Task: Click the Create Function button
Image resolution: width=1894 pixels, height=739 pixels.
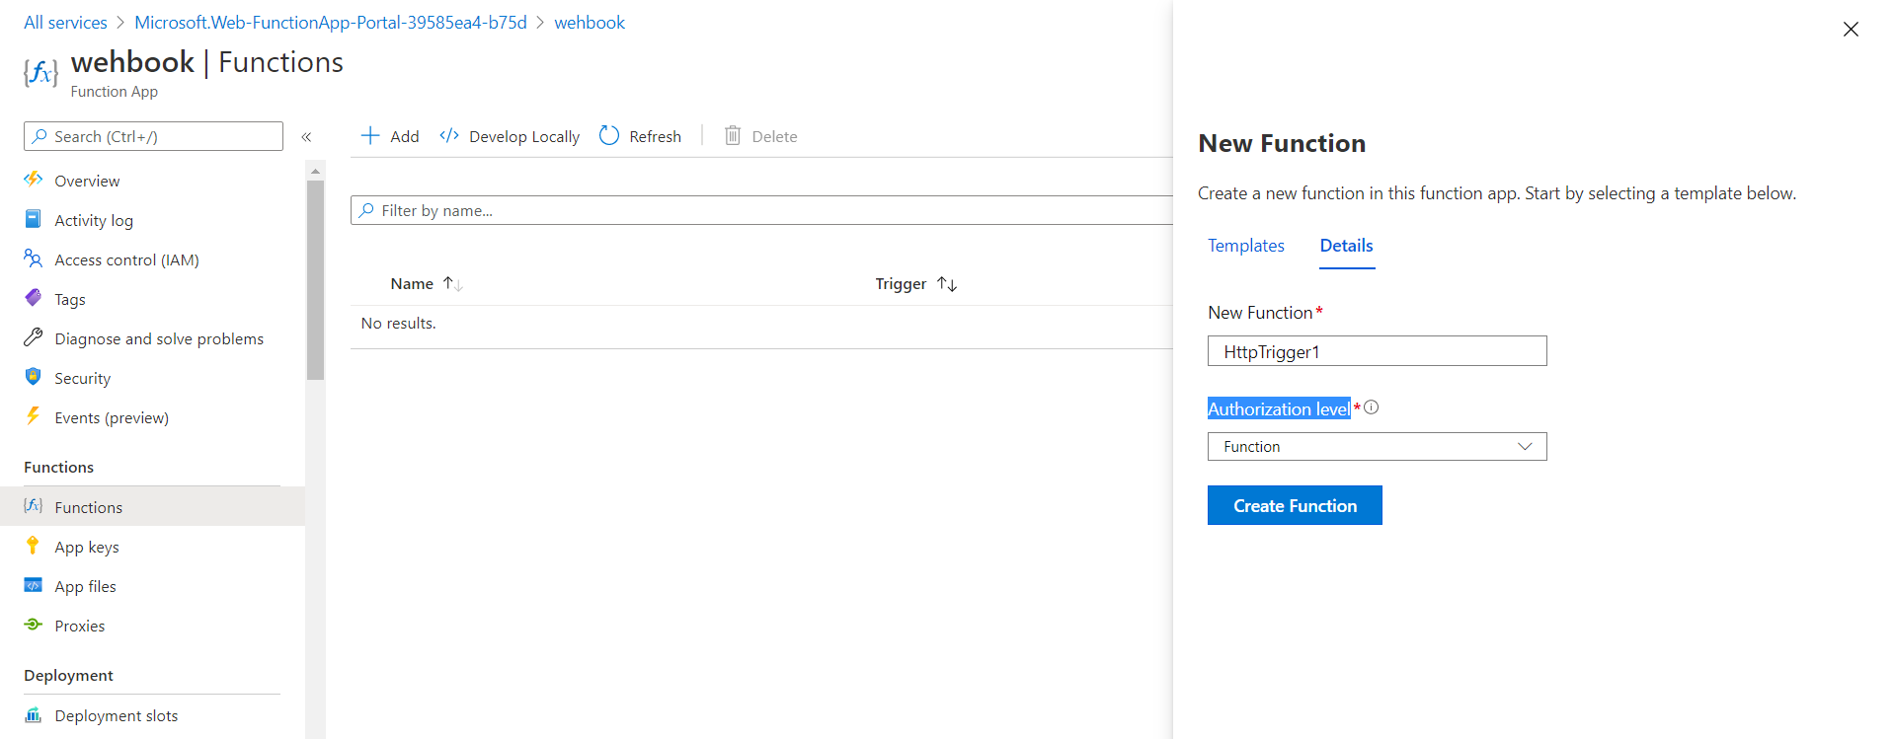Action: [1295, 505]
